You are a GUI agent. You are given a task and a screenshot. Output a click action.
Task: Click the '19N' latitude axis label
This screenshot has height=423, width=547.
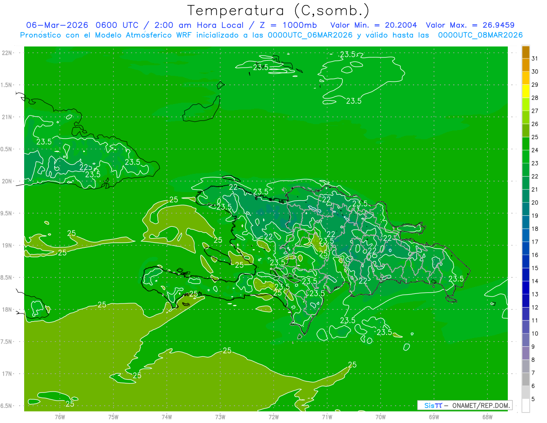pos(7,245)
